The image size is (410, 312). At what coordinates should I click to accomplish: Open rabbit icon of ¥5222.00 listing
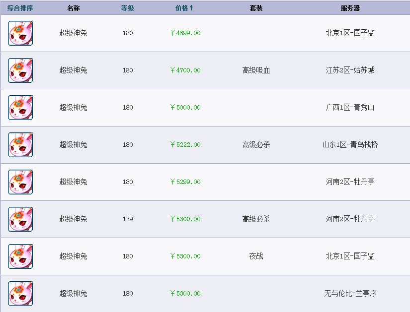click(x=20, y=145)
